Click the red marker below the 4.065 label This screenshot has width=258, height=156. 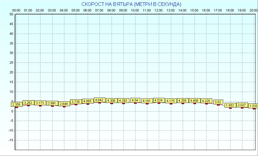tap(88, 104)
